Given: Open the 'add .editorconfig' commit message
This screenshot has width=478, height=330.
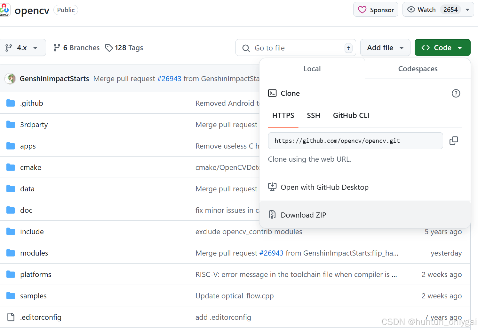Looking at the screenshot, I should click(223, 317).
